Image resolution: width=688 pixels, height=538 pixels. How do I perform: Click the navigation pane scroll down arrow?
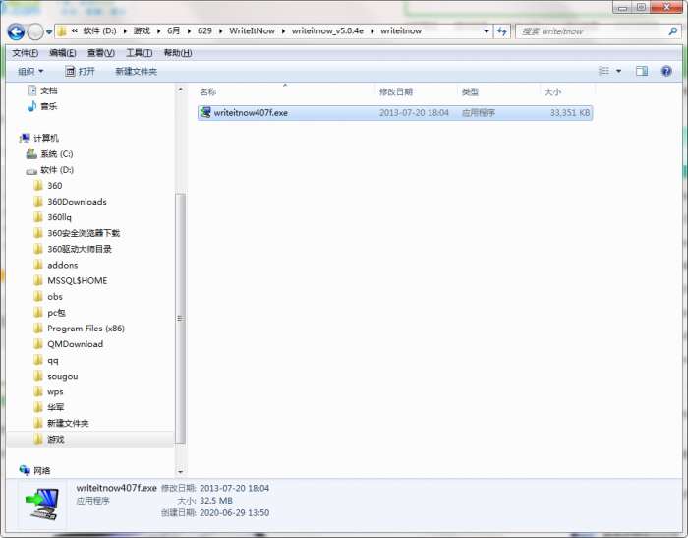point(180,472)
